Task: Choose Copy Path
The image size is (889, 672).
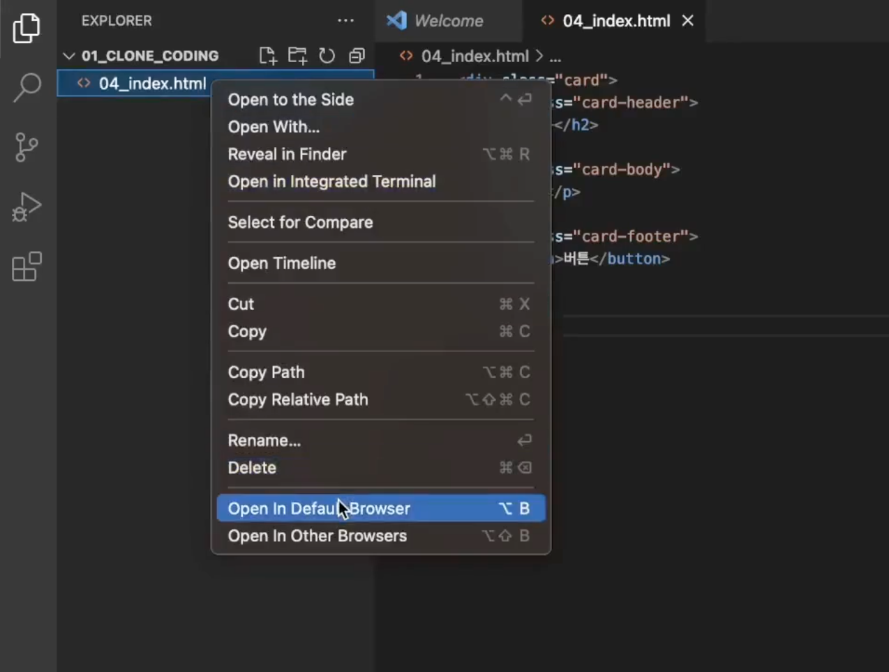Action: [x=381, y=372]
